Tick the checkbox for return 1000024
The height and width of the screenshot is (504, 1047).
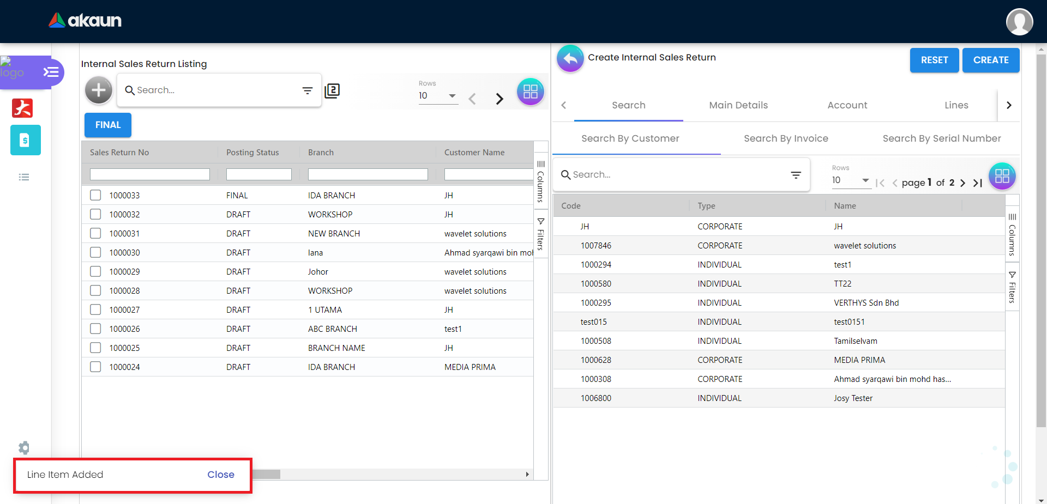(95, 367)
